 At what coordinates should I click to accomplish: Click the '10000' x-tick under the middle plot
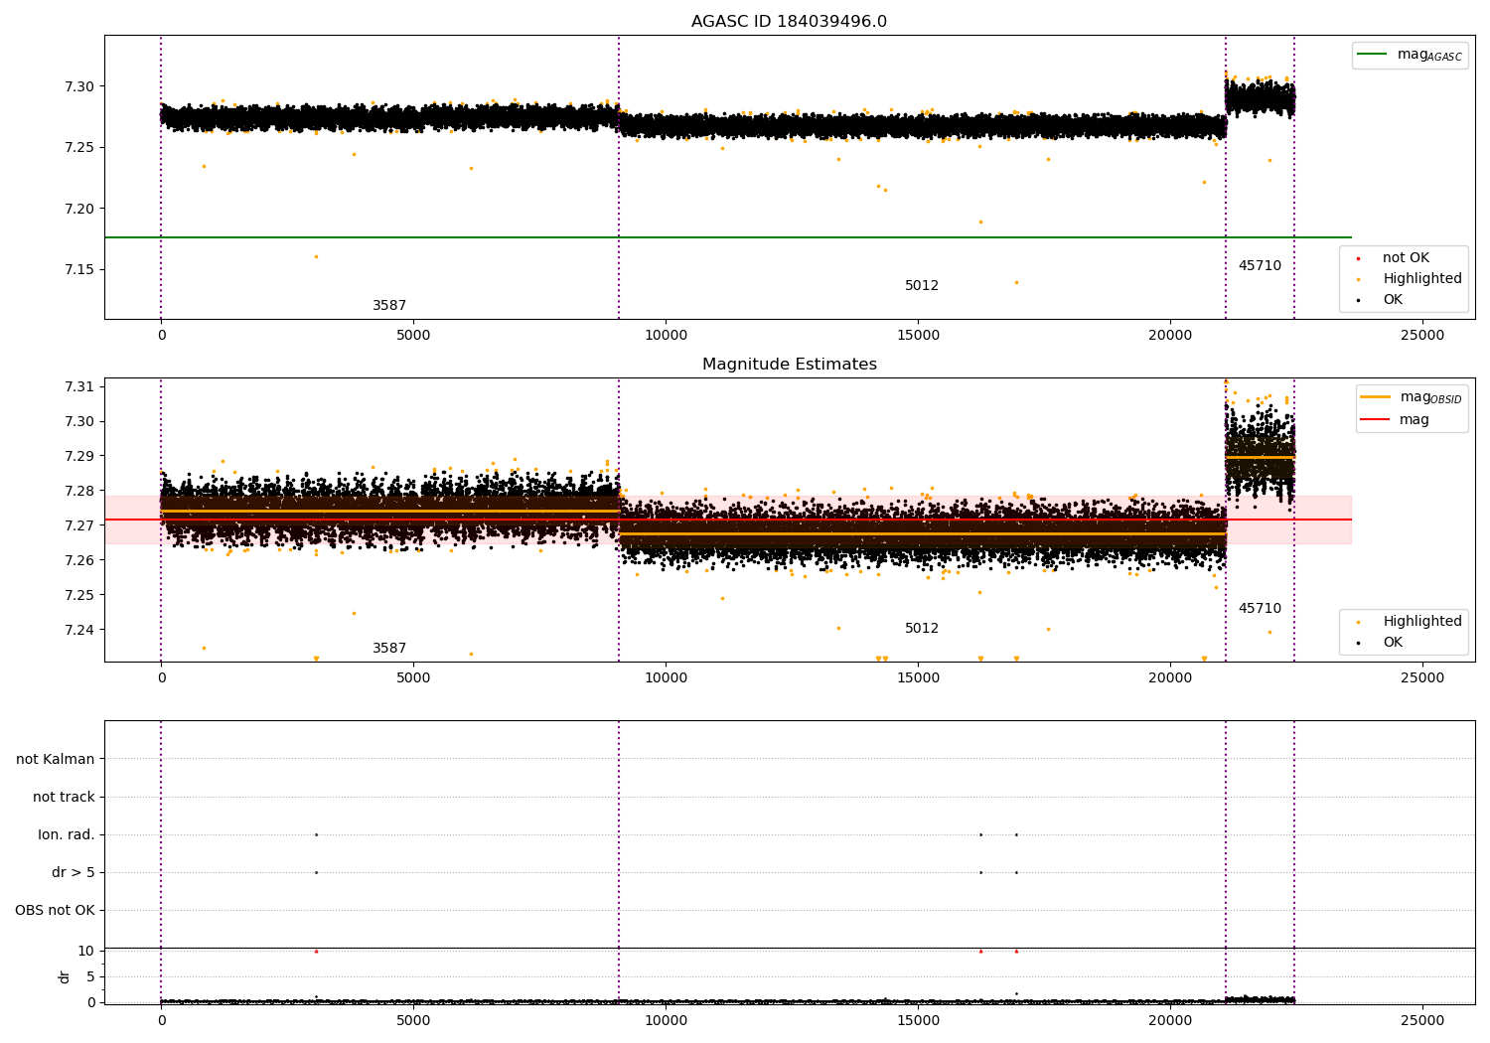666,678
